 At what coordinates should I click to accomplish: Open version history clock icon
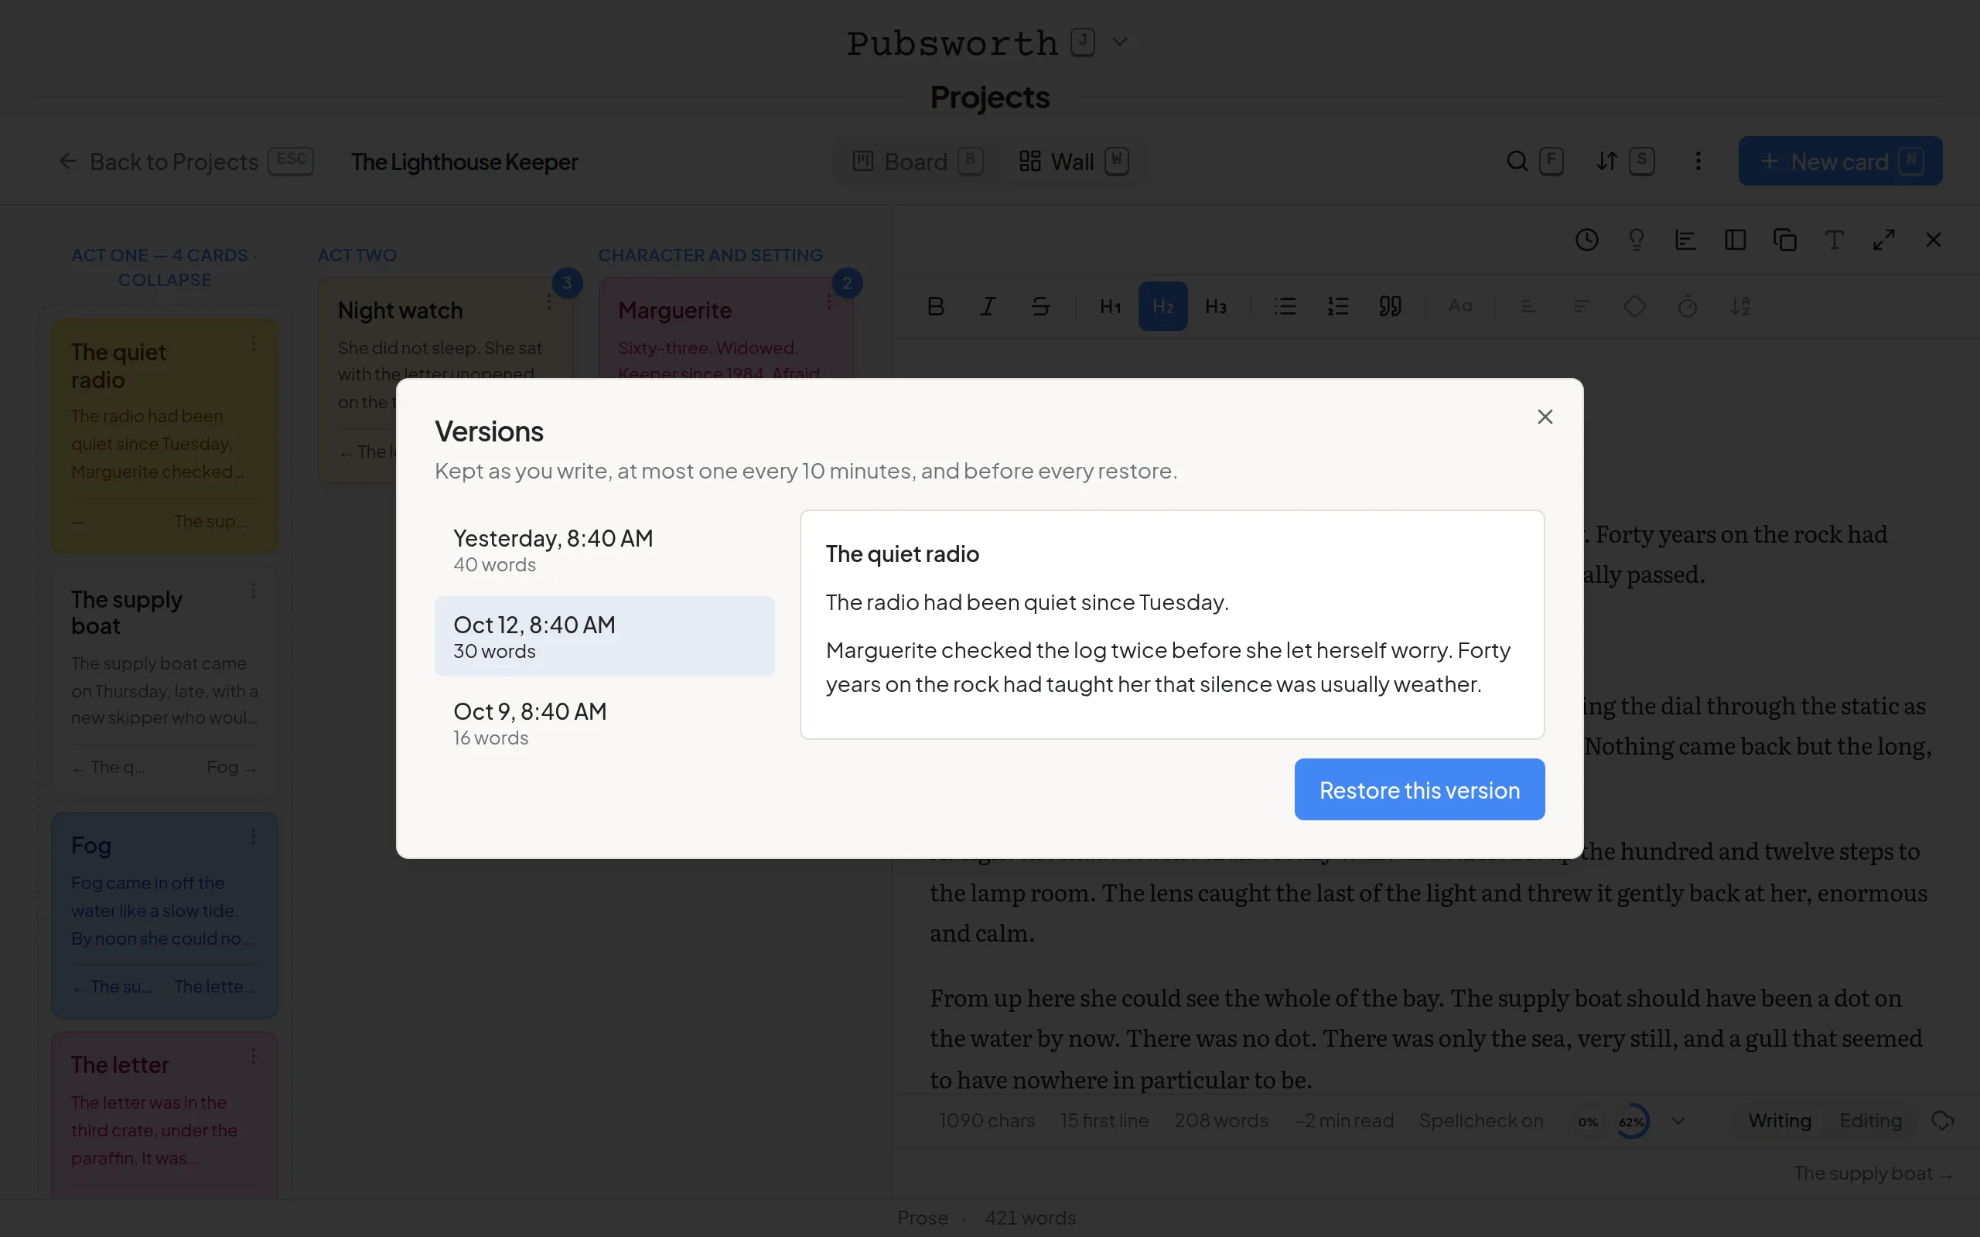point(1586,240)
